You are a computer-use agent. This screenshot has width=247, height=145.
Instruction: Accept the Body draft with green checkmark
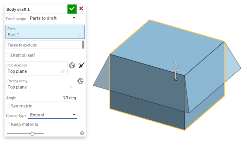click(72, 9)
